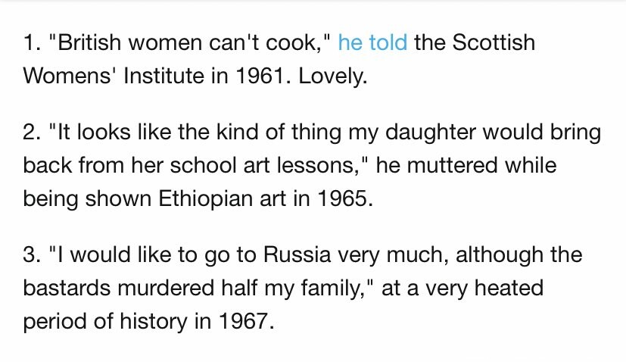Click the word "Lovely."

(332, 76)
